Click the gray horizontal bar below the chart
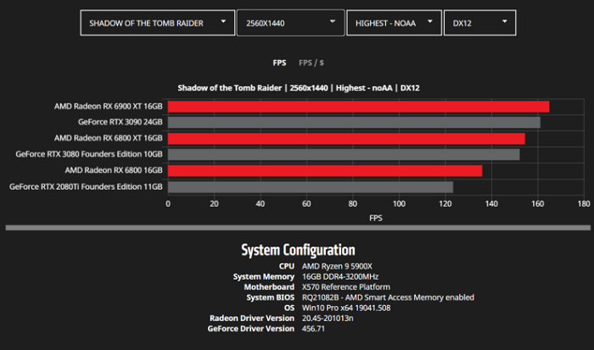 297,227
